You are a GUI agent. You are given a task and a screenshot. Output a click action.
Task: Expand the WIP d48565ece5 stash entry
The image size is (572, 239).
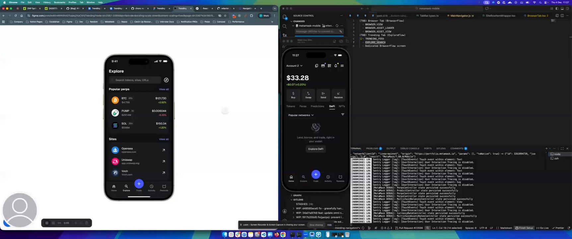pos(294,208)
